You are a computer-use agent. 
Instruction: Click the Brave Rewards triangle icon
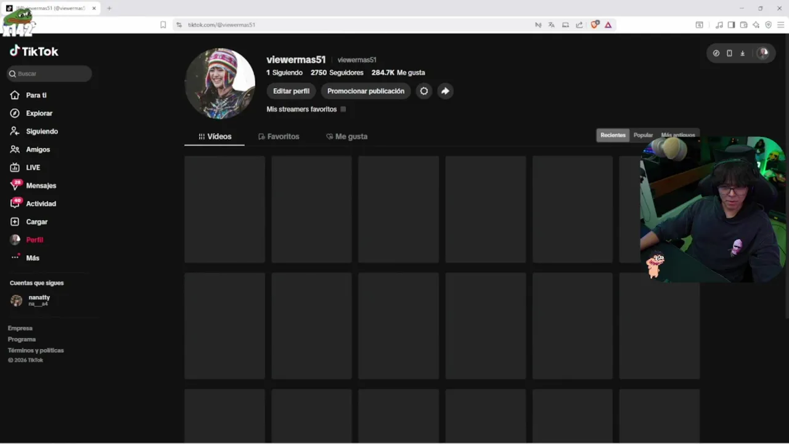tap(608, 25)
